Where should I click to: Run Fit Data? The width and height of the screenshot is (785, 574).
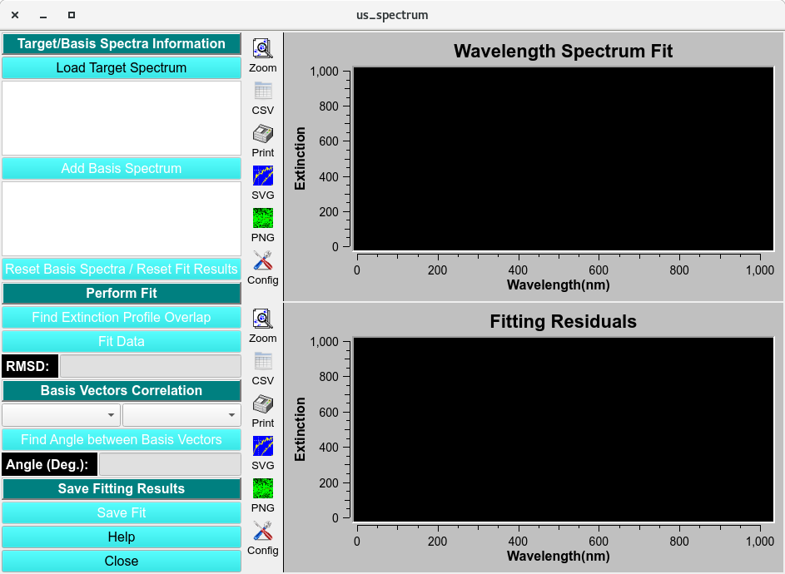click(x=122, y=341)
